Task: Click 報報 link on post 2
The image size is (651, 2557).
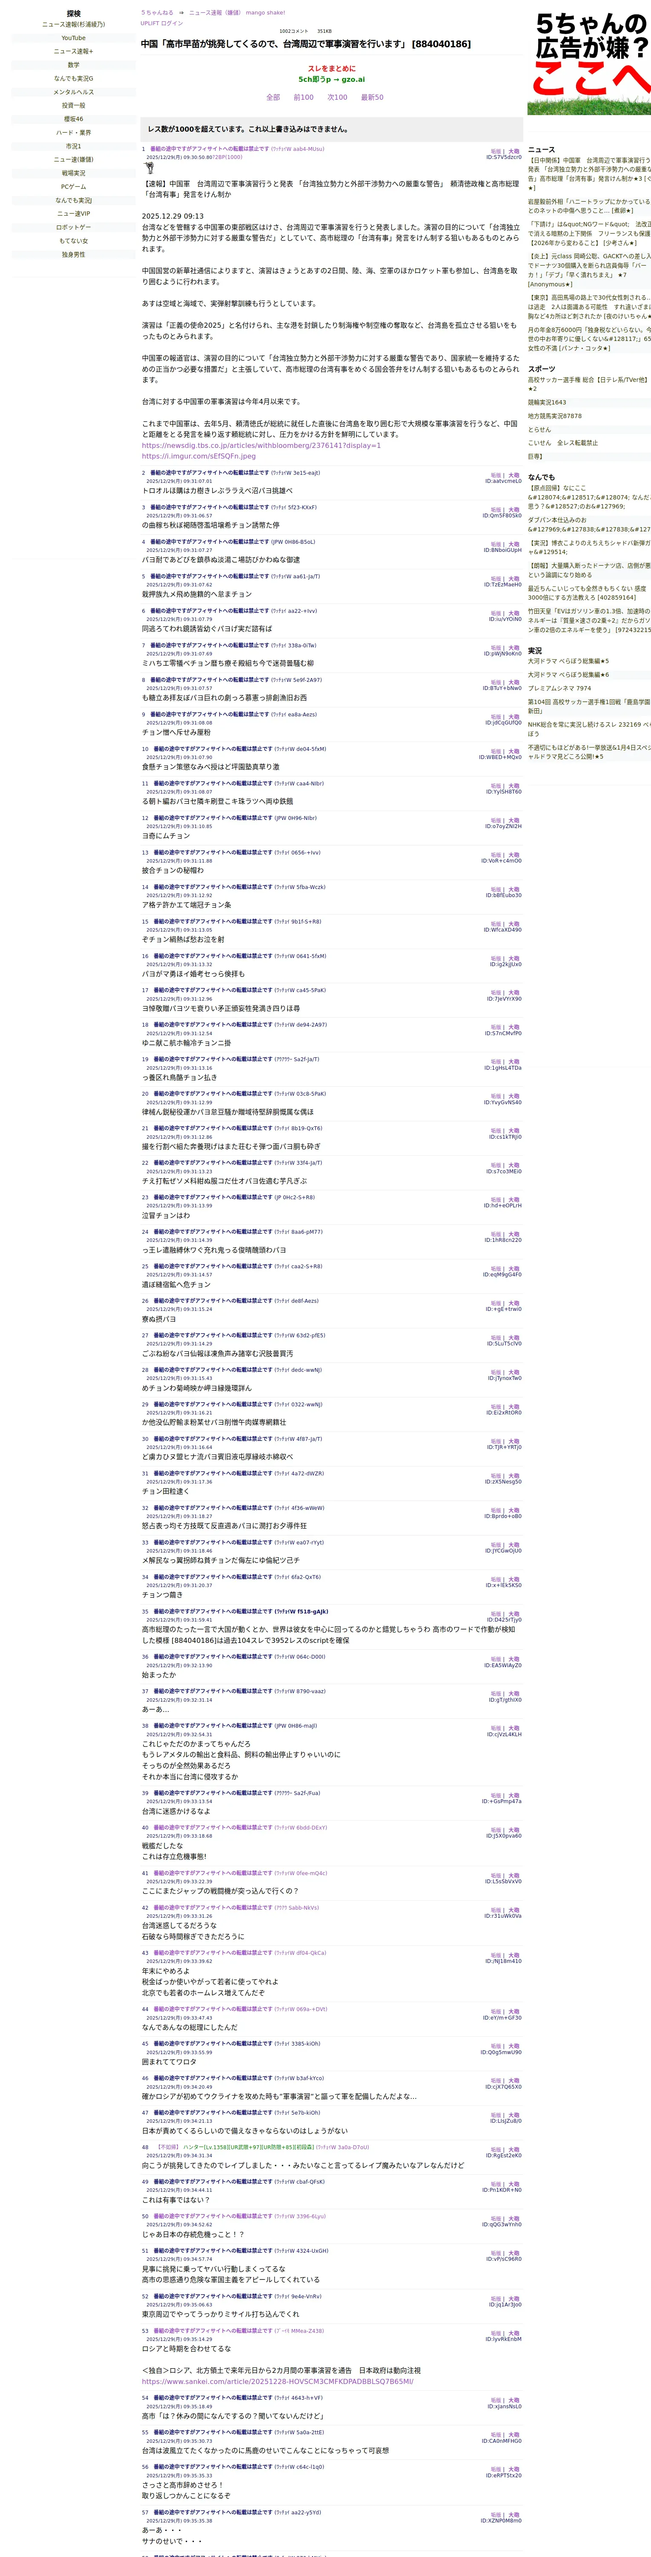Action: coord(495,476)
